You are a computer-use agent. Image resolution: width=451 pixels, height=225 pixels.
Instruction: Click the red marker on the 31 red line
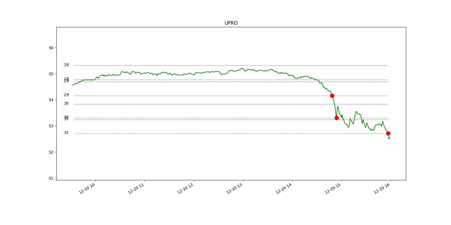(388, 133)
